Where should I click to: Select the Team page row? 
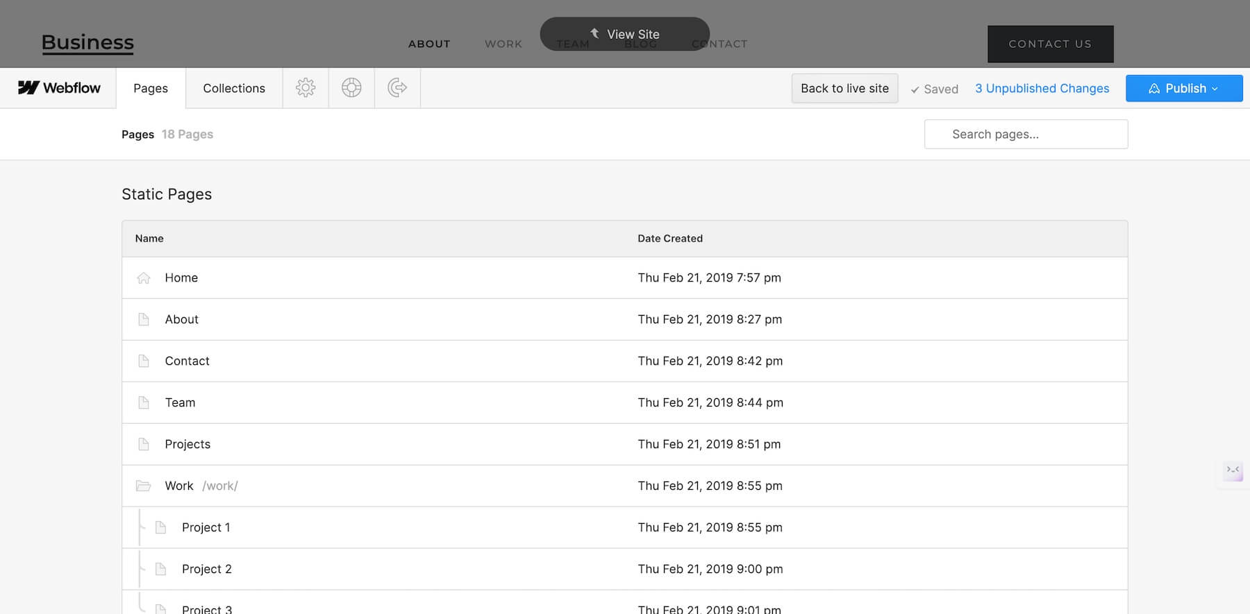click(180, 402)
